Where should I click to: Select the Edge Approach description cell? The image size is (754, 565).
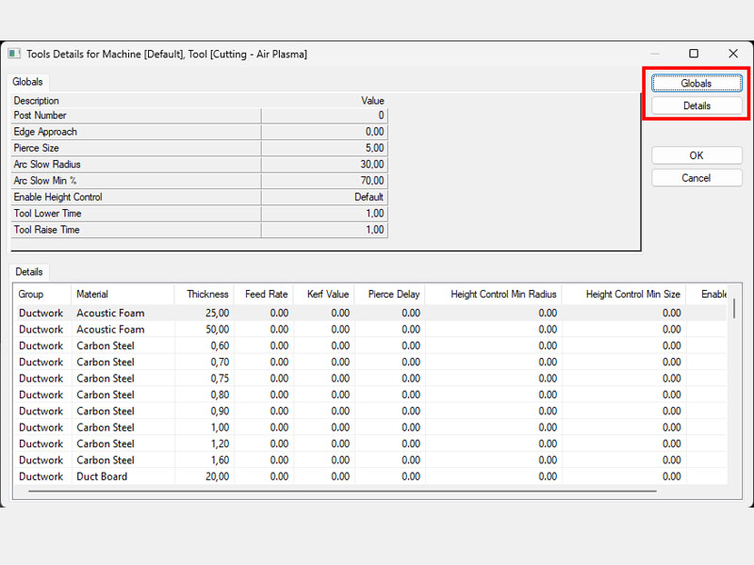(136, 132)
